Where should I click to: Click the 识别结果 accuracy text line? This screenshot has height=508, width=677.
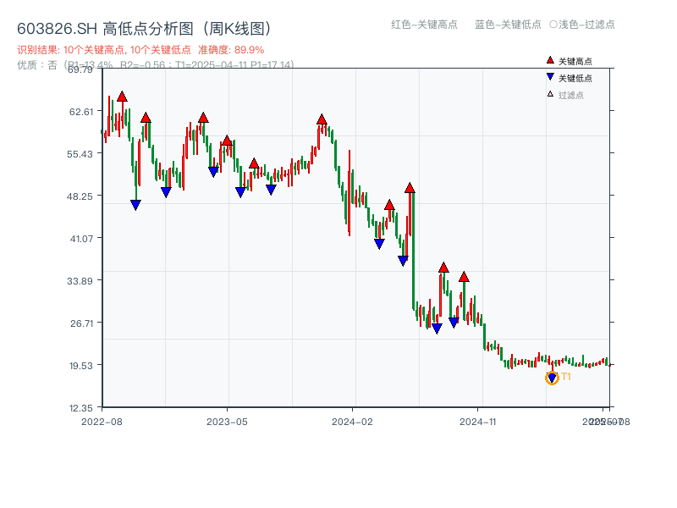[x=138, y=50]
